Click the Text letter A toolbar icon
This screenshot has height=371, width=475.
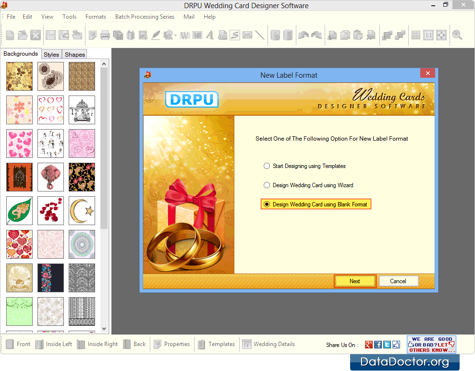click(x=209, y=36)
